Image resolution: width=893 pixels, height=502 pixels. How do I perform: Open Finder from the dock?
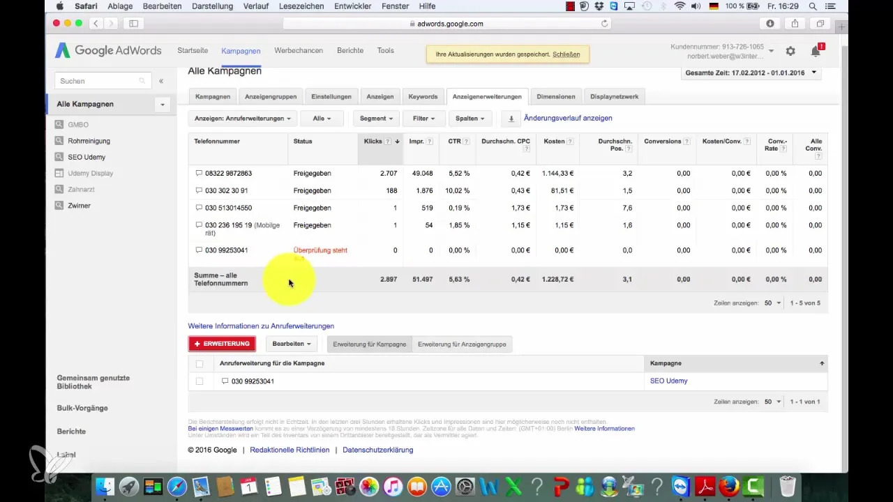104,486
